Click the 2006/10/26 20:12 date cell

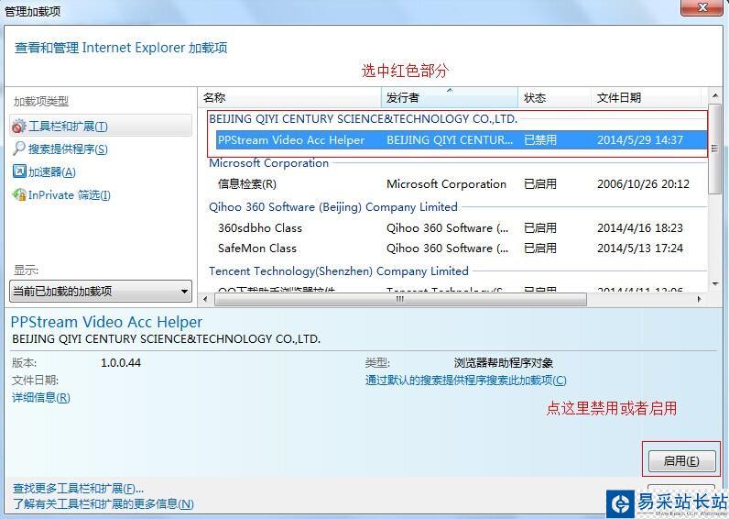tap(643, 184)
